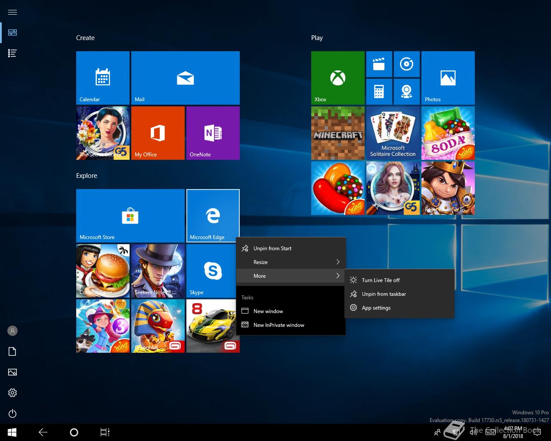Open The Secret Society game tile
This screenshot has width=551, height=441.
[103, 133]
